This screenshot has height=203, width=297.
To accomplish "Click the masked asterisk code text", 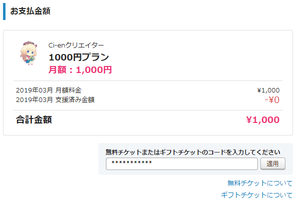I will click(131, 162).
